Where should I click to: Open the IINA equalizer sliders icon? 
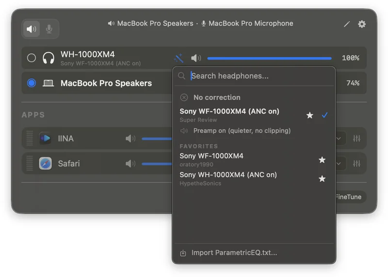(x=356, y=138)
